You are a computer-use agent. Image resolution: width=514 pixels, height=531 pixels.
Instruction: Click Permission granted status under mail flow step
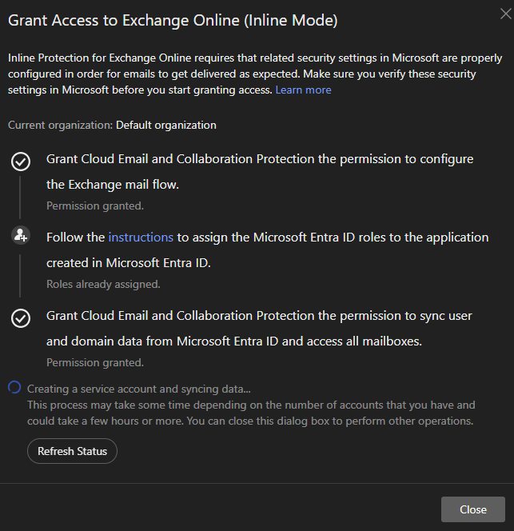click(x=94, y=206)
